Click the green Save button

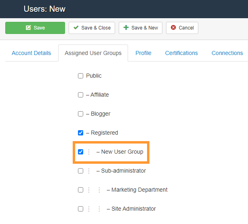point(35,28)
